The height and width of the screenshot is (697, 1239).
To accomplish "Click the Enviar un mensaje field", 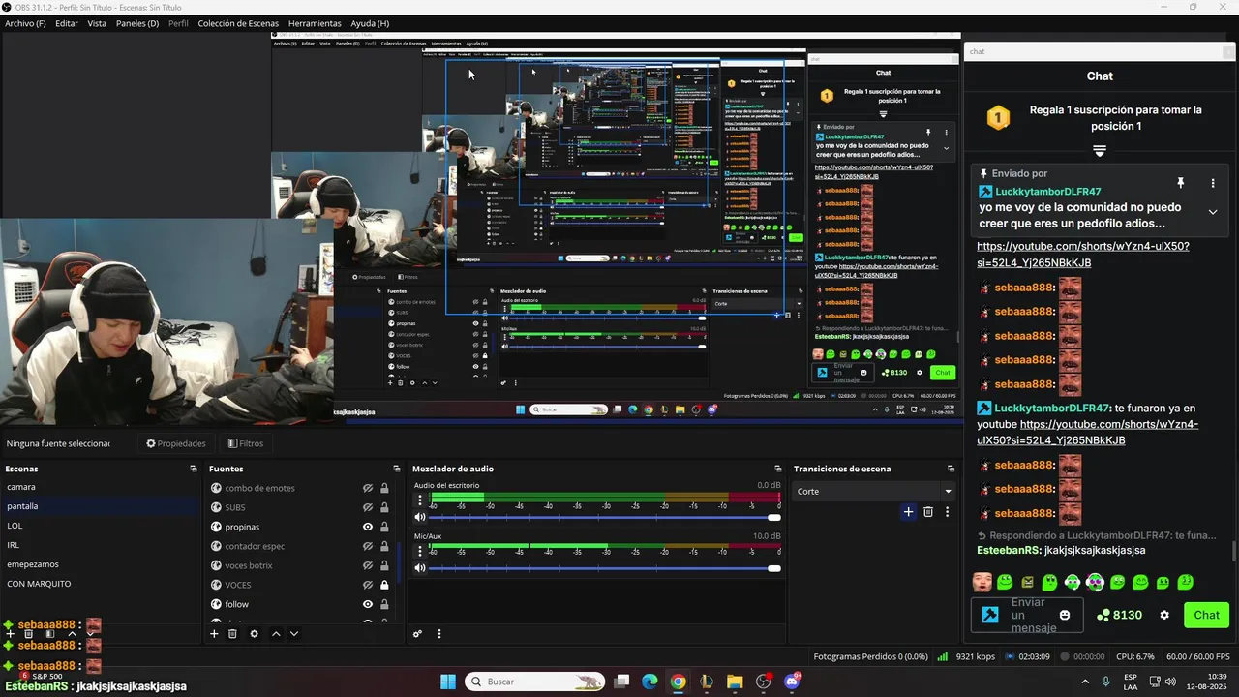I will coord(1027,615).
